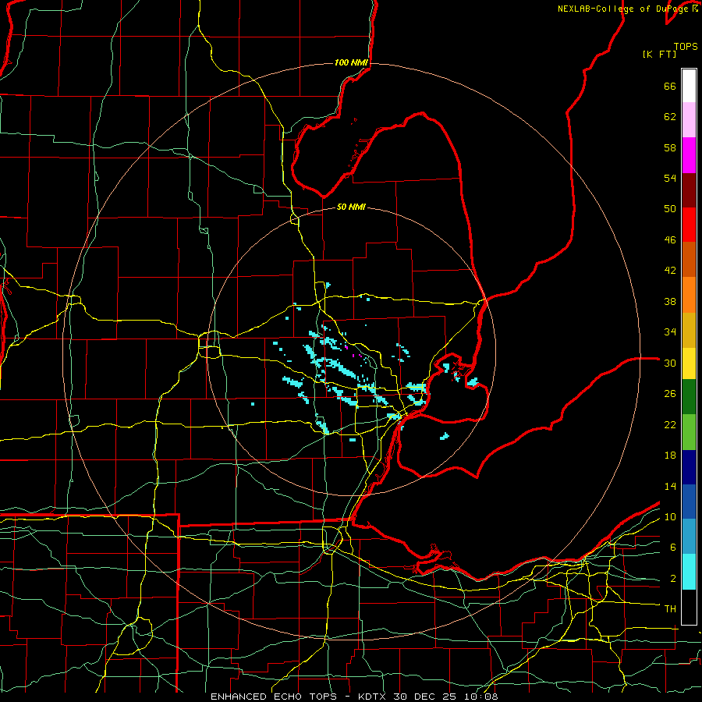Click the 10 value on the legend
The height and width of the screenshot is (702, 702).
tap(670, 517)
